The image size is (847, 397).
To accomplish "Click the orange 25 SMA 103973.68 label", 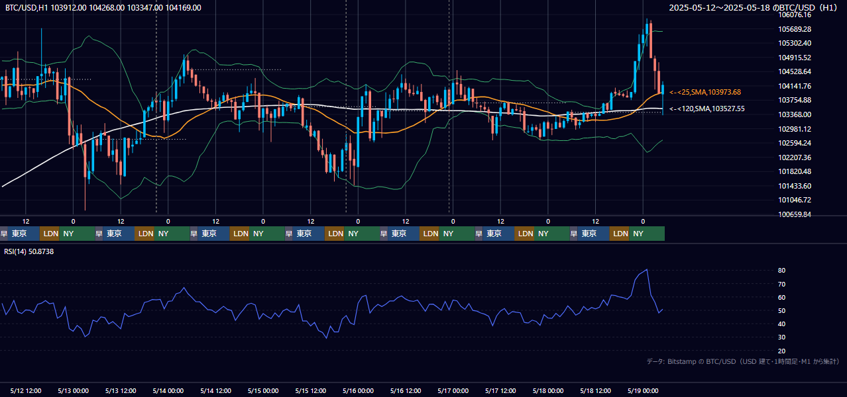I will coord(705,92).
